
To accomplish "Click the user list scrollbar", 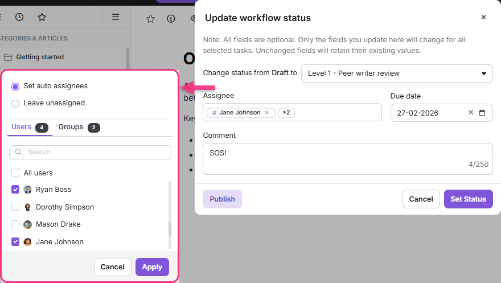I will coord(170,229).
